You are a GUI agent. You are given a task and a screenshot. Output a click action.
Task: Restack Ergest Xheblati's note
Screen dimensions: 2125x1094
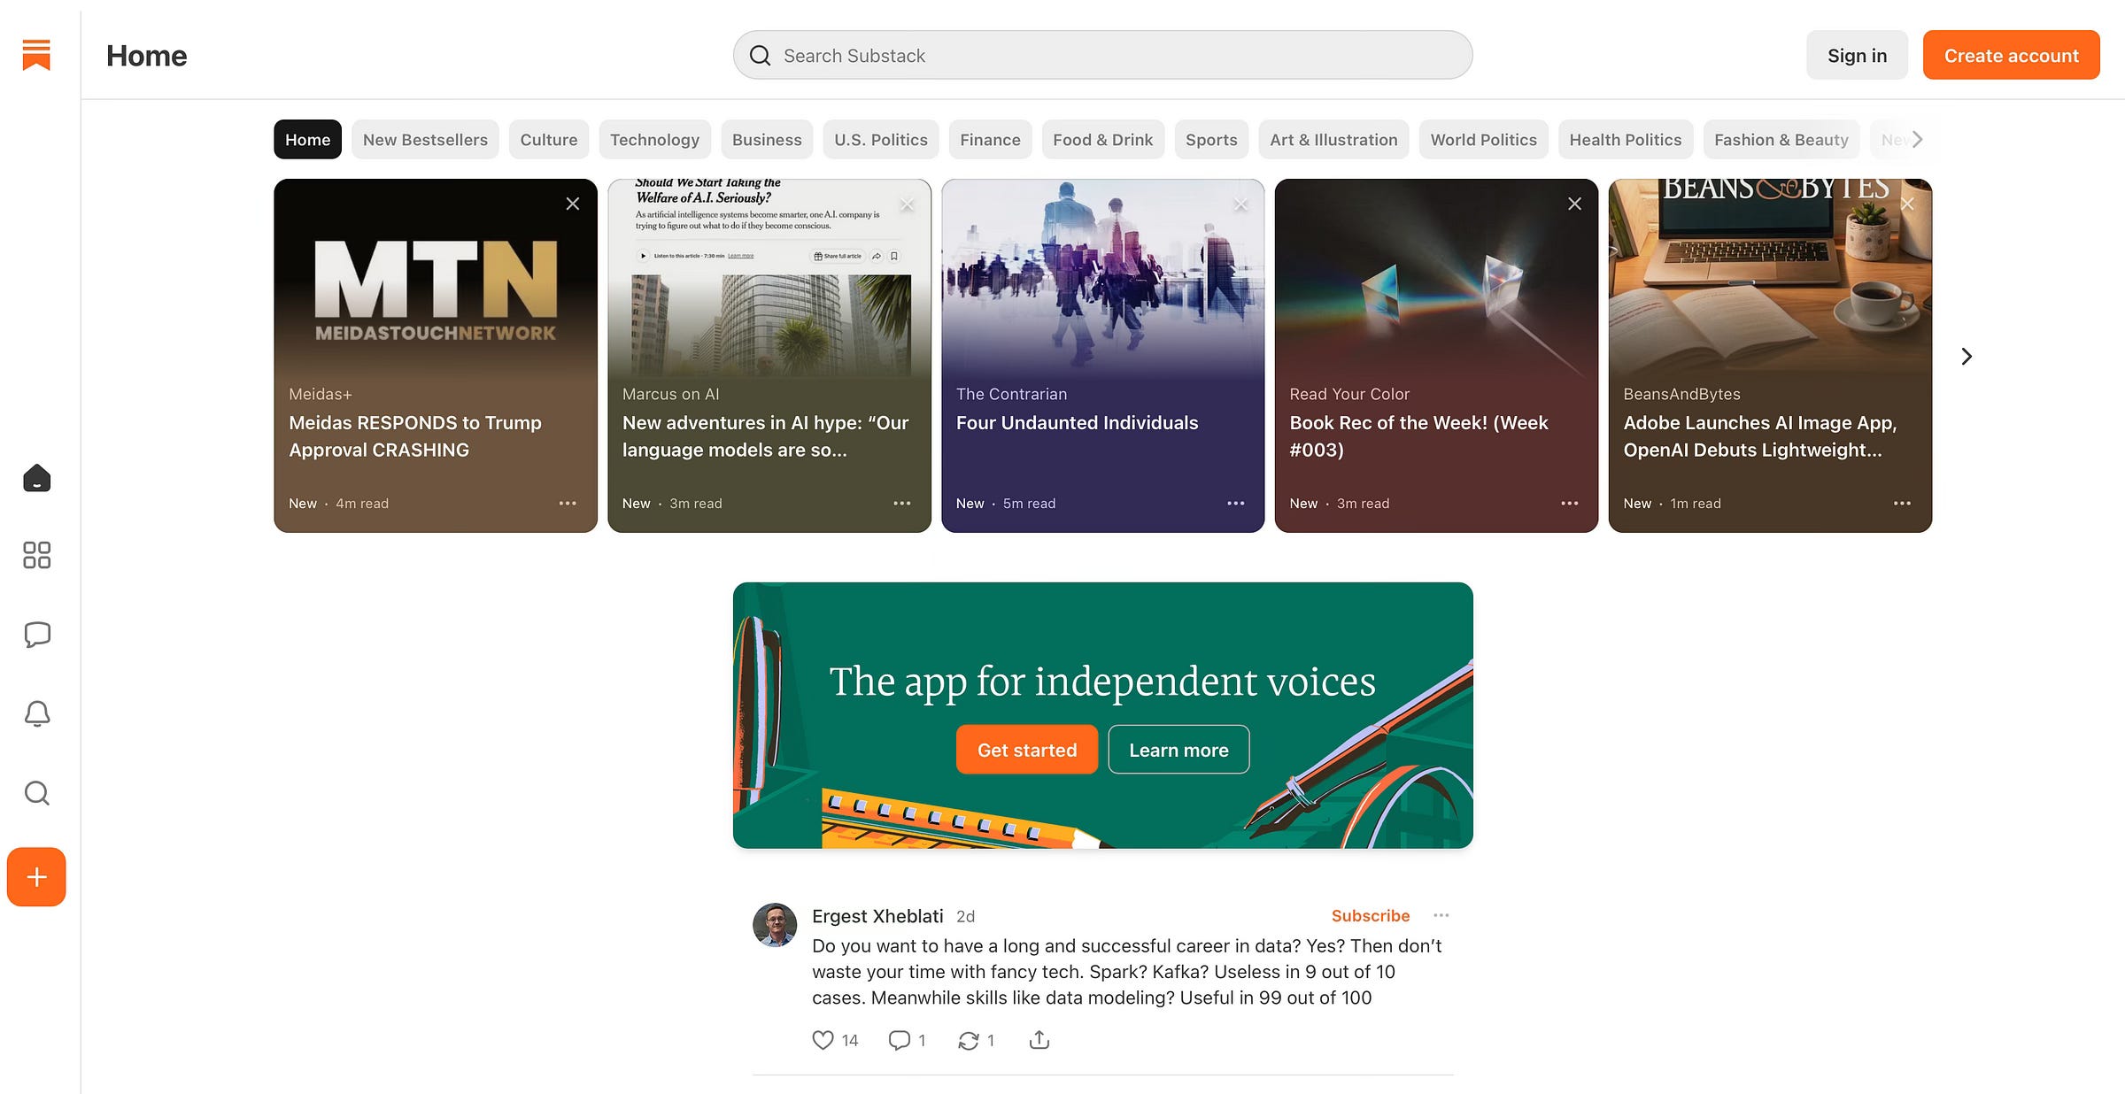point(977,1040)
